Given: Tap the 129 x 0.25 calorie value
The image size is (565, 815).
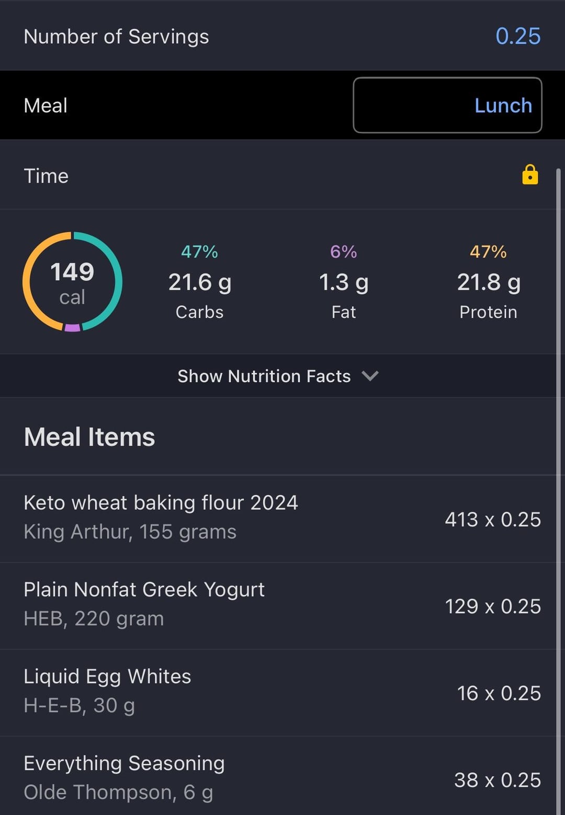Looking at the screenshot, I should (493, 606).
